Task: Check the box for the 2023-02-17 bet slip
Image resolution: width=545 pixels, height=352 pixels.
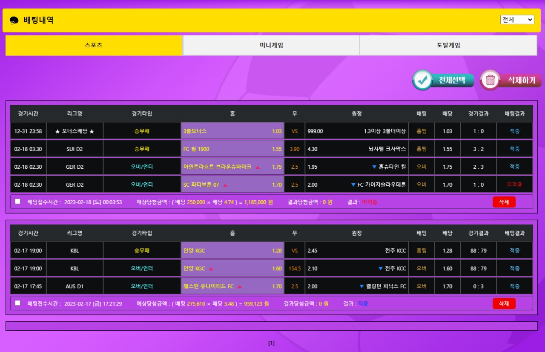Action: point(18,303)
